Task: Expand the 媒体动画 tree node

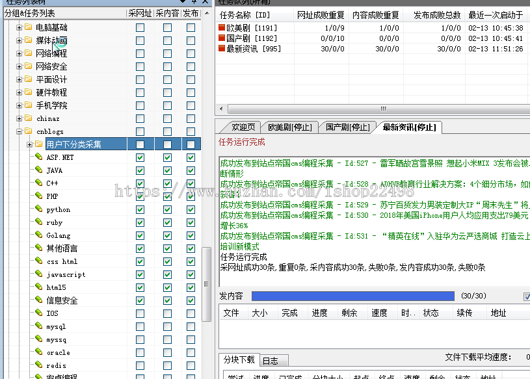Action: (20, 40)
